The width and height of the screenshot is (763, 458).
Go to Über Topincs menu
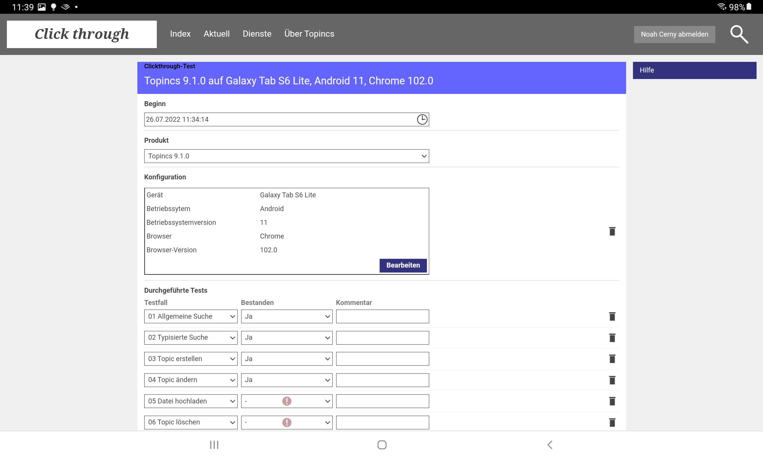[309, 34]
